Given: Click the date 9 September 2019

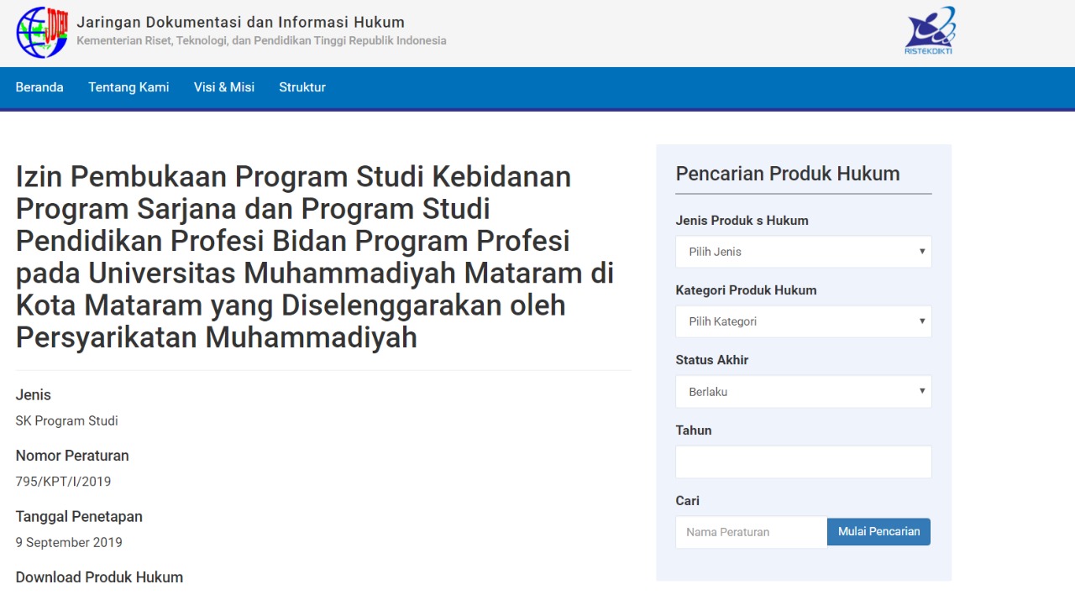Looking at the screenshot, I should pos(69,543).
